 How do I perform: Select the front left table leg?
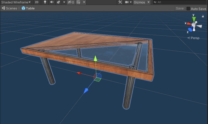48,71
